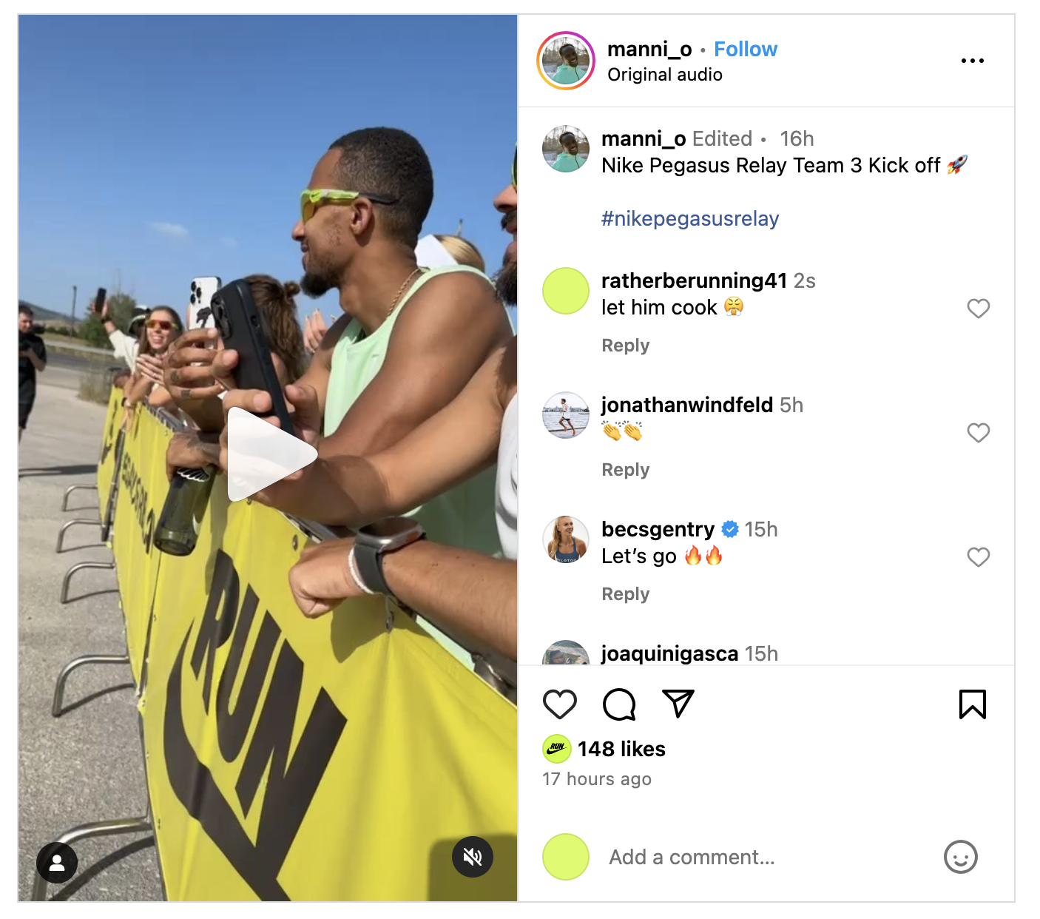This screenshot has height=919, width=1040.
Task: Open the #nikepegasusrelay hashtag
Action: tap(690, 218)
